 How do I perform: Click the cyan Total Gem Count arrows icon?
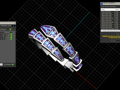[13, 26]
